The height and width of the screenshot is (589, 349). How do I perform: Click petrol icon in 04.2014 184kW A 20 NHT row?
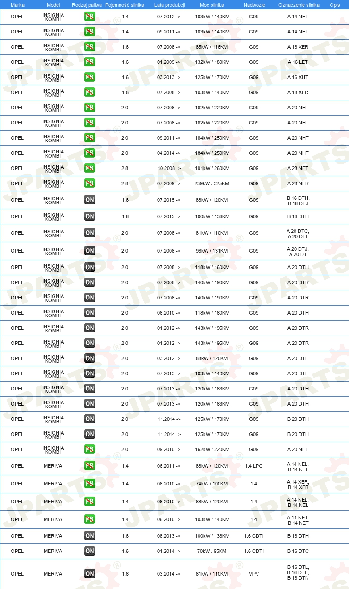[x=90, y=153]
